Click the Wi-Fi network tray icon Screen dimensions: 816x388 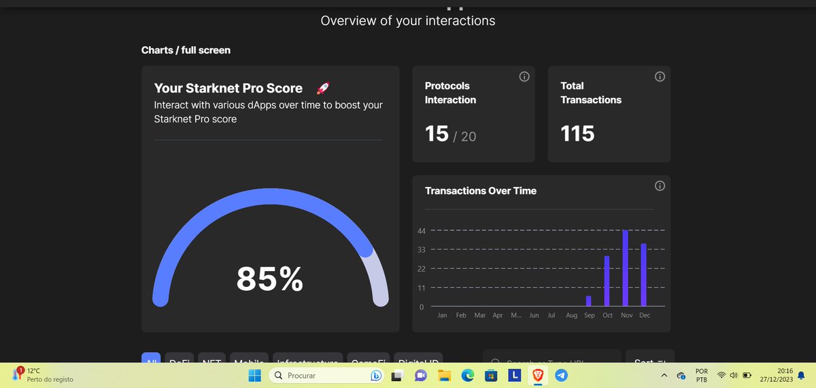pyautogui.click(x=721, y=375)
